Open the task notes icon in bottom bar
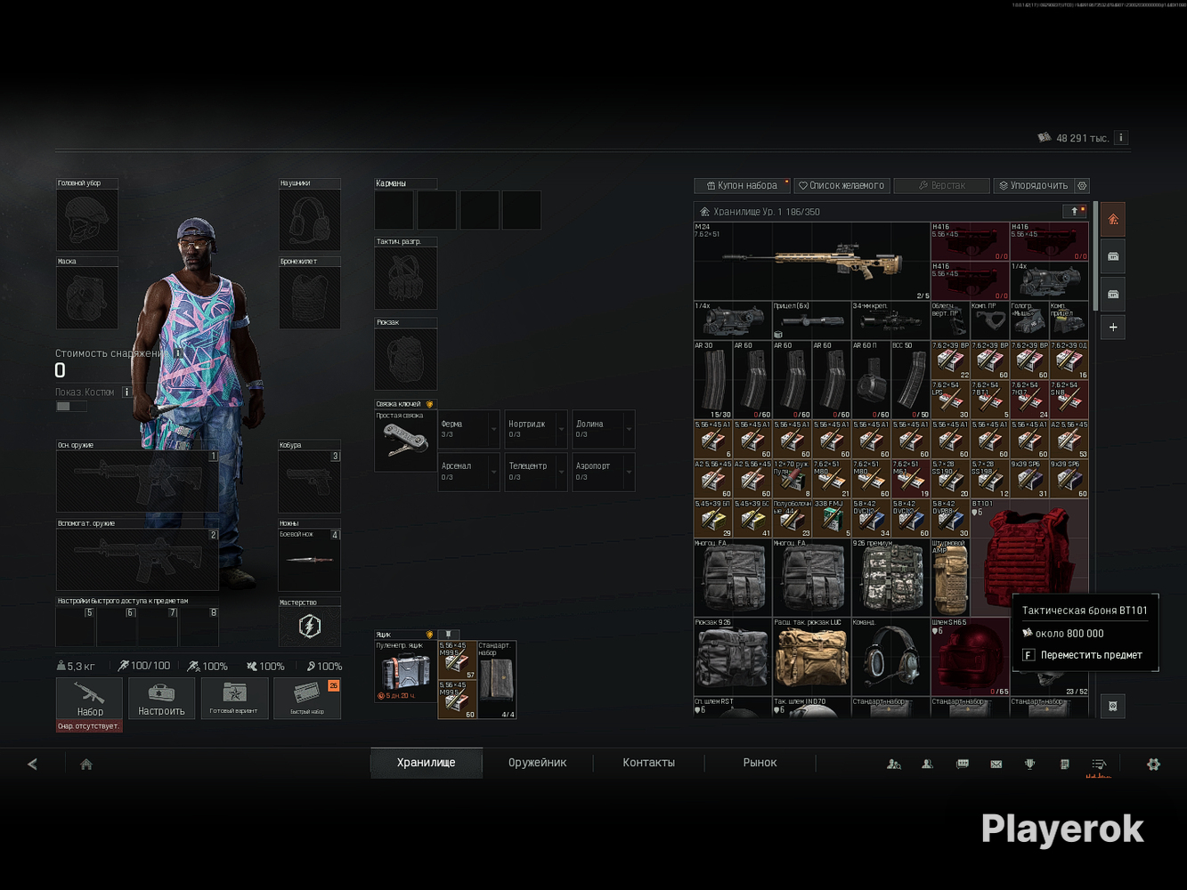1187x890 pixels. [1064, 764]
